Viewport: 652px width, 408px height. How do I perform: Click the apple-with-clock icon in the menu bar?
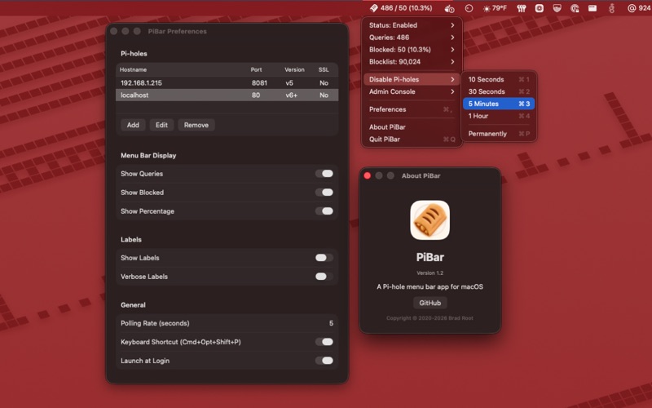tap(450, 8)
